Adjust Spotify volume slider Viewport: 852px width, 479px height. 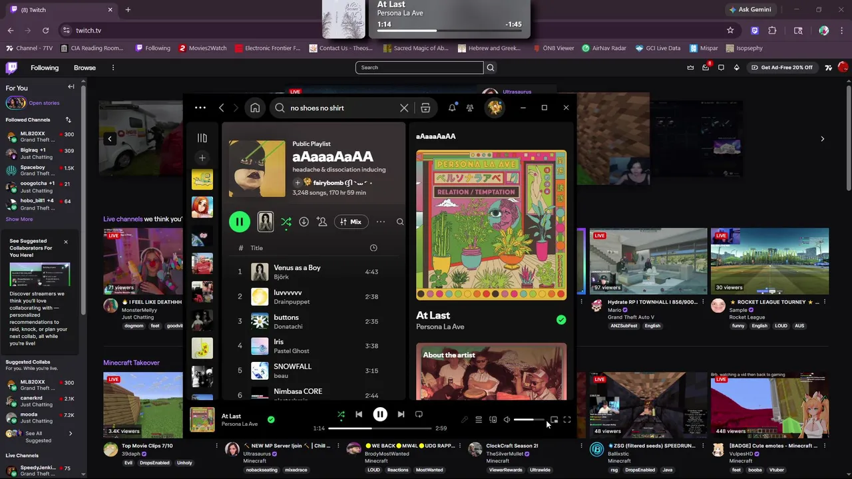click(530, 420)
